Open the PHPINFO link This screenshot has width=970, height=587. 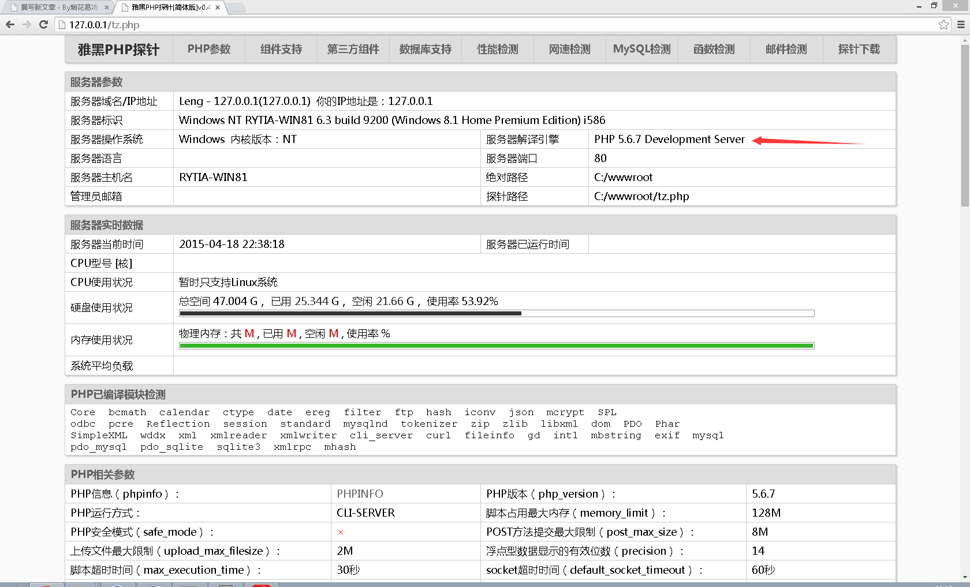click(x=360, y=494)
